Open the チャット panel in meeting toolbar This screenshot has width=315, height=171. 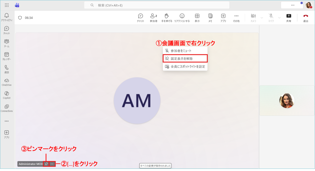point(140,17)
